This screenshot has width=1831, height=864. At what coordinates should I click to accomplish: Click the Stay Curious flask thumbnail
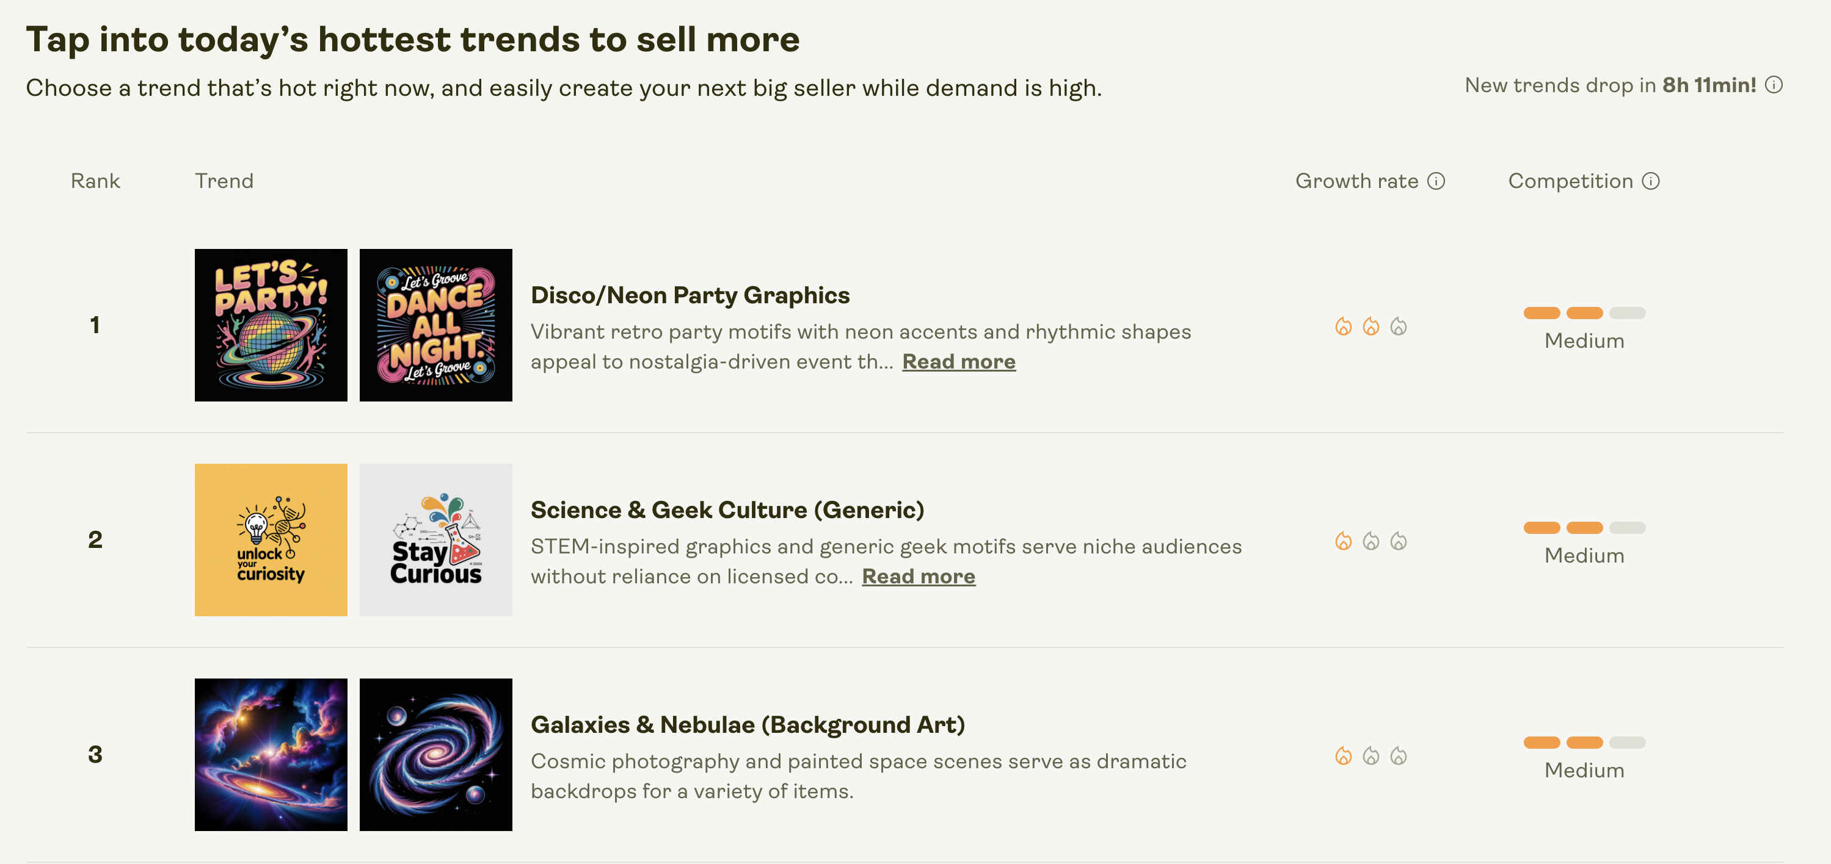435,539
